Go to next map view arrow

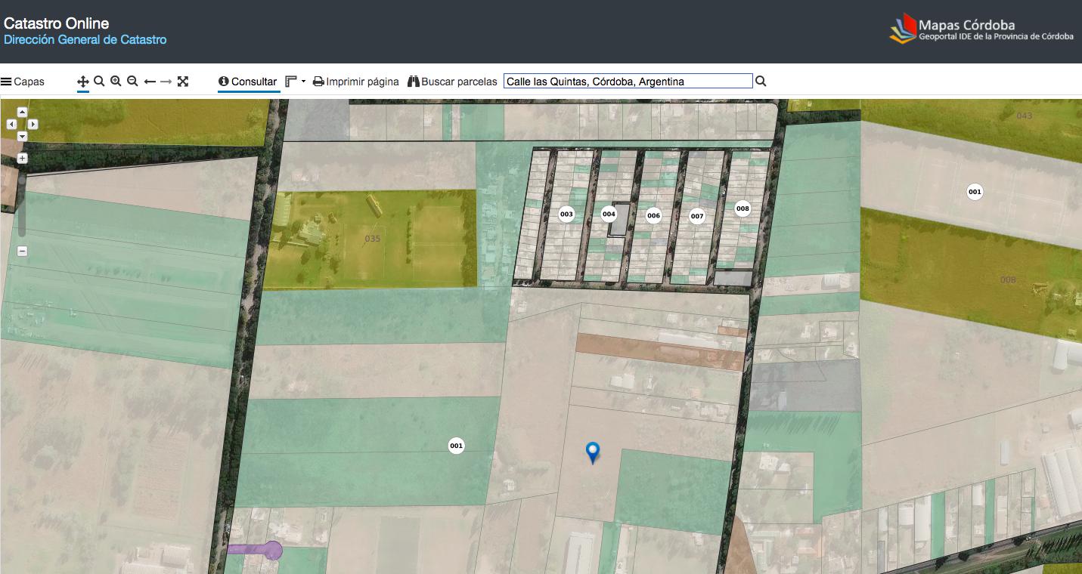pyautogui.click(x=166, y=82)
